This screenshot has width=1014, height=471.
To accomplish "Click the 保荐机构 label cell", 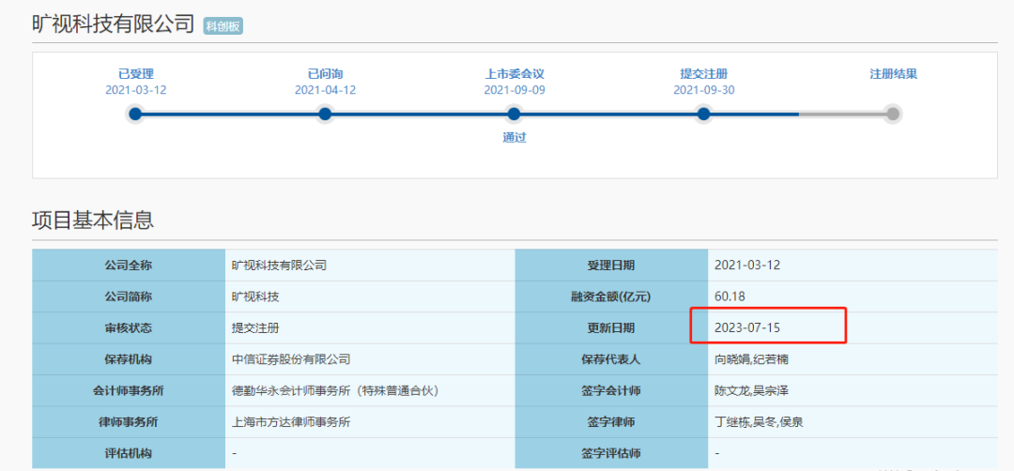I will tap(129, 359).
